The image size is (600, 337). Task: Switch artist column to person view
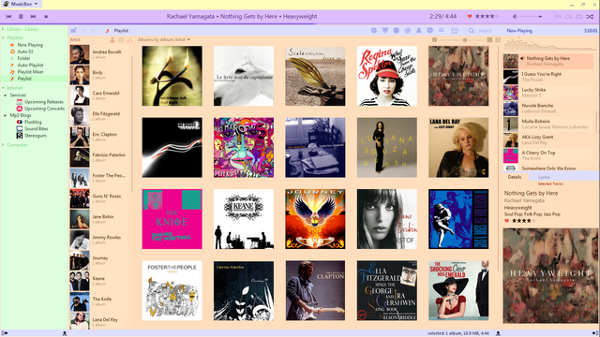(x=112, y=39)
